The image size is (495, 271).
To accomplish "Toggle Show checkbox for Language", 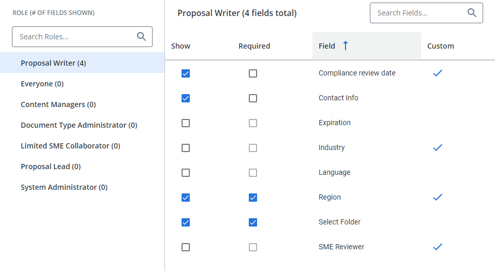I will [186, 173].
